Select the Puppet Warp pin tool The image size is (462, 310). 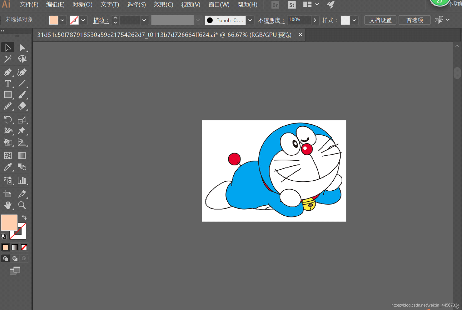tap(22, 131)
